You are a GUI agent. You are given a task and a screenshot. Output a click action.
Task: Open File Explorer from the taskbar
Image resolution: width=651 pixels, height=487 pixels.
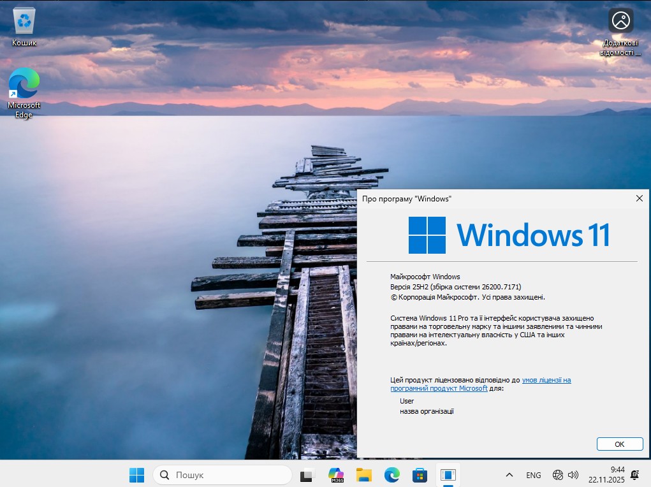[363, 475]
